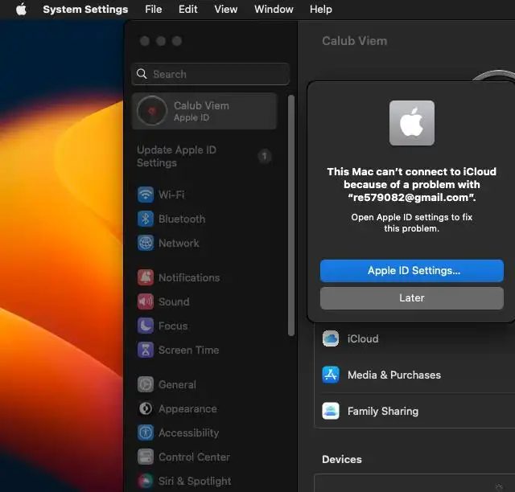Viewport: 515px width, 492px height.
Task: Click the green zoom window button
Action: coord(177,41)
